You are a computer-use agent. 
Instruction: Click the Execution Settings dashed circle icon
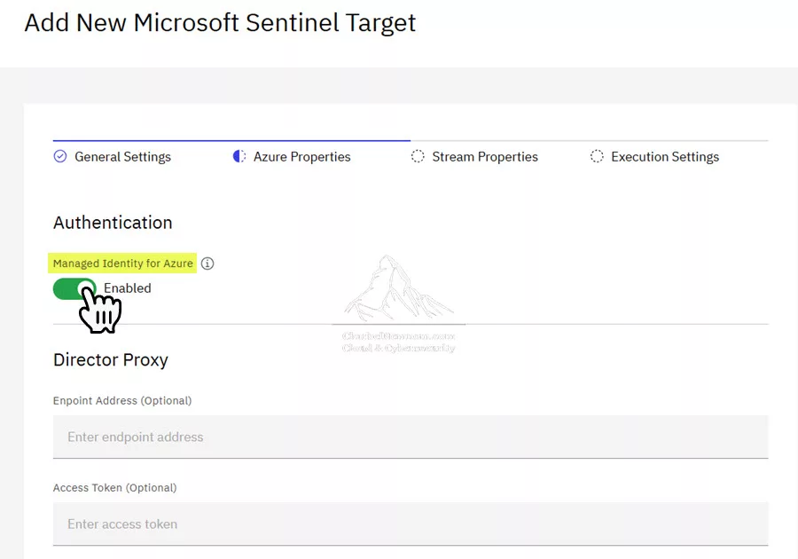coord(597,156)
